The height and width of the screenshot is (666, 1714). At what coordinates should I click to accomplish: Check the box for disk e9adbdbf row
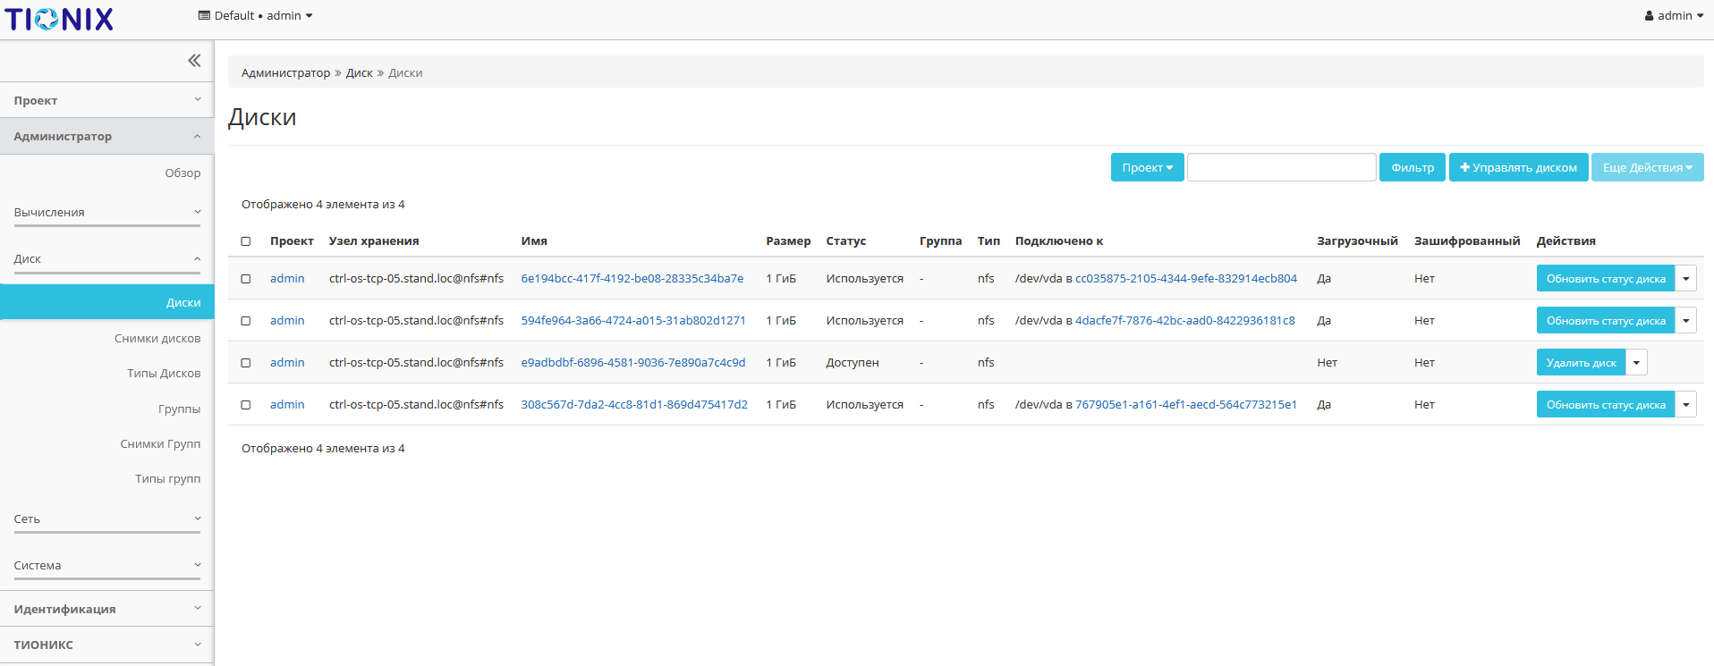[246, 363]
